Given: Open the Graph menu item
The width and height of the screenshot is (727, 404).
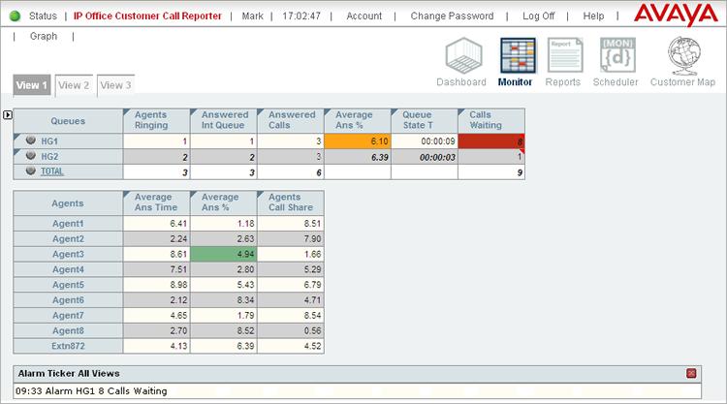Looking at the screenshot, I should (44, 36).
